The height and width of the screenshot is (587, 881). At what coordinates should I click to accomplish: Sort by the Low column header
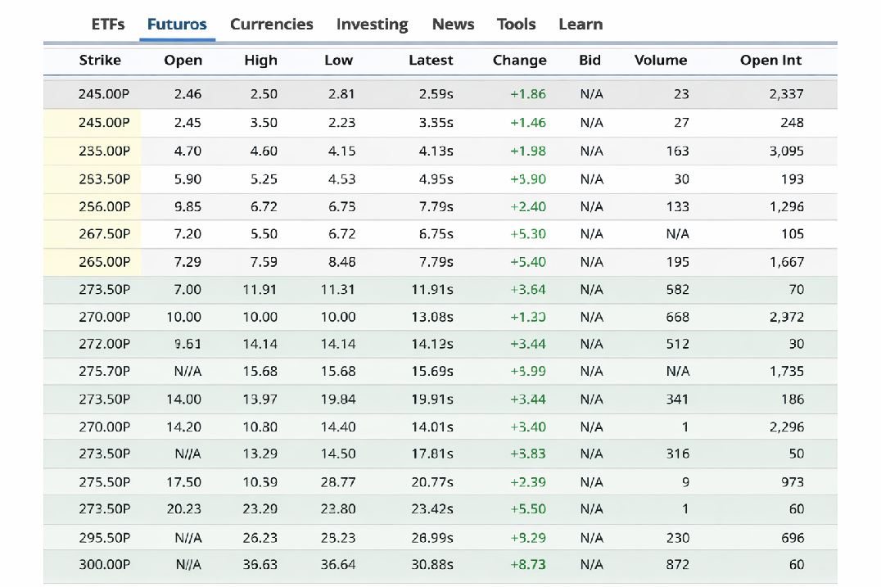coord(338,60)
